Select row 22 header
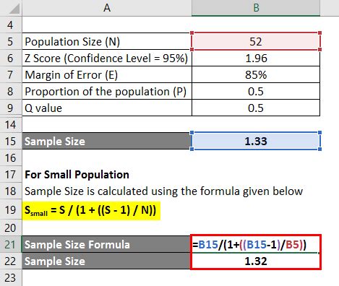339x286 pixels. pyautogui.click(x=11, y=261)
